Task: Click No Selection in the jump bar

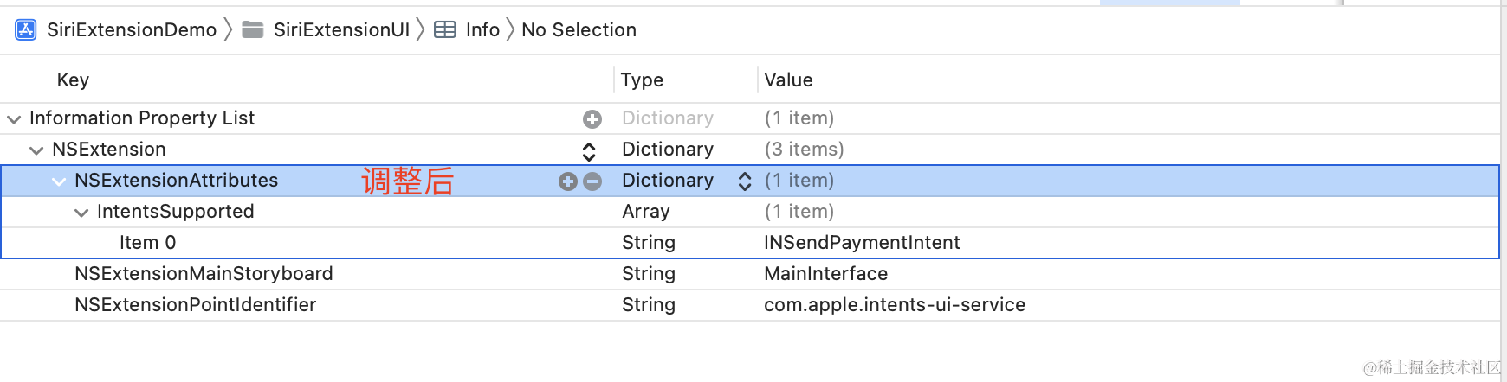Action: 579,30
